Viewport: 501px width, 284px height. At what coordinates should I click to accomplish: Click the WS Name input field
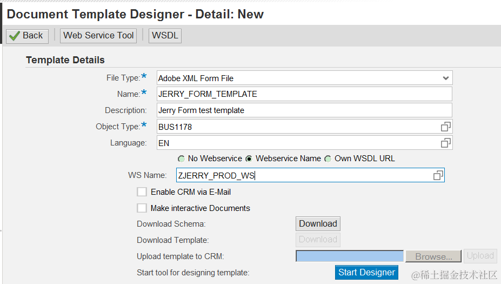point(303,175)
